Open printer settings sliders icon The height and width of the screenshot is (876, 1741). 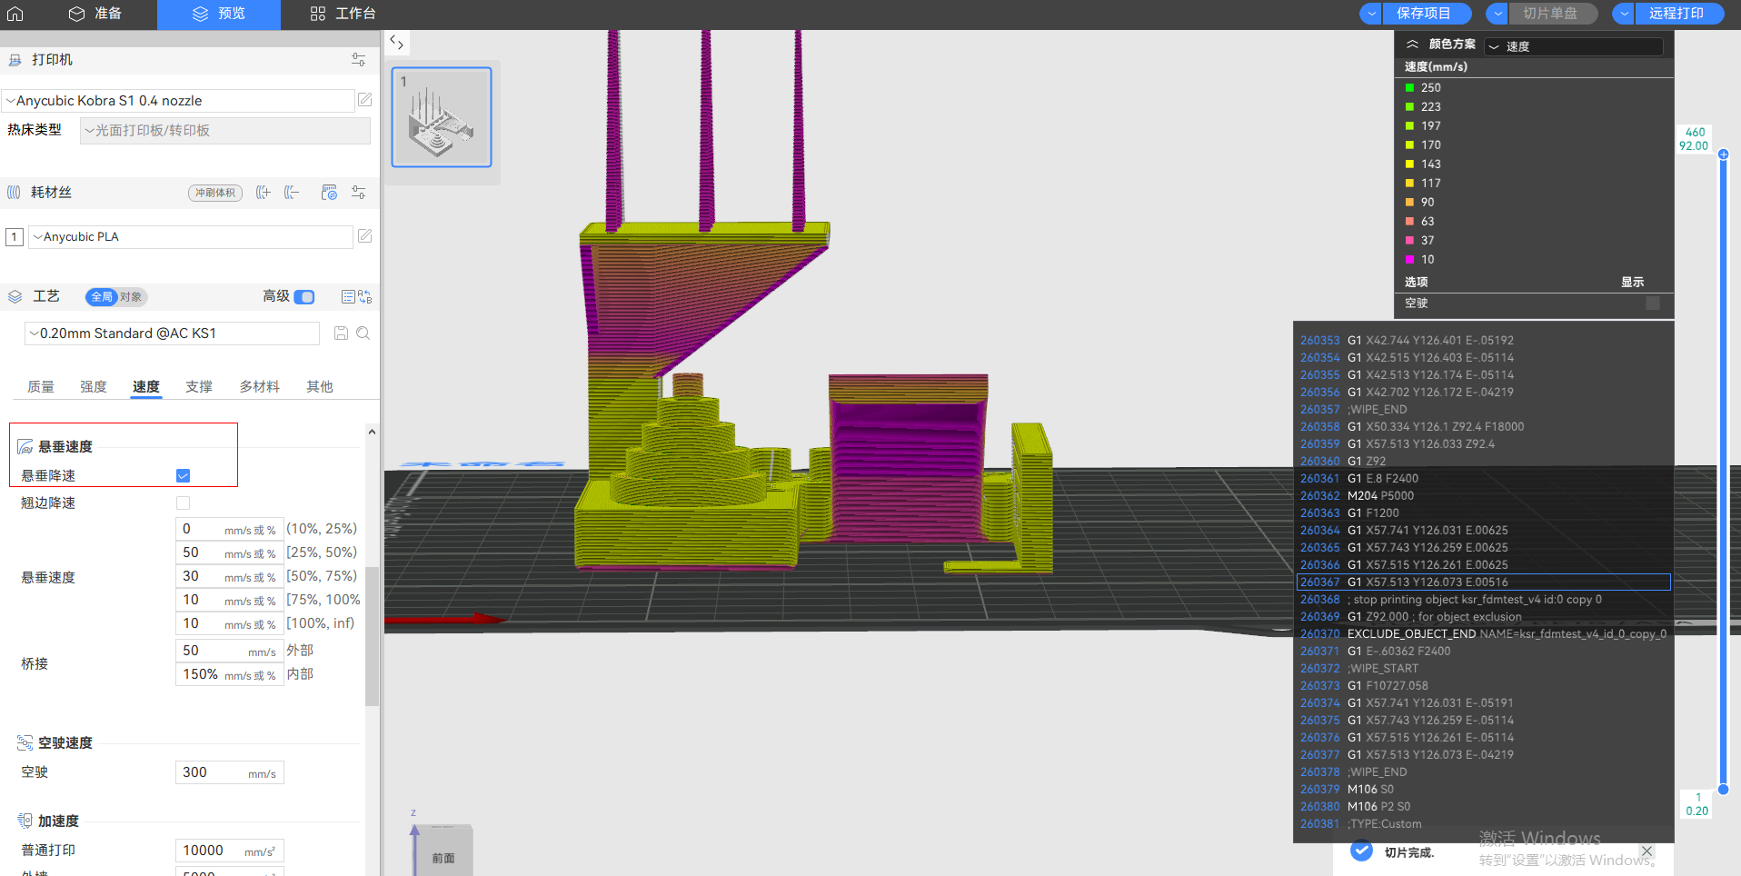point(359,60)
